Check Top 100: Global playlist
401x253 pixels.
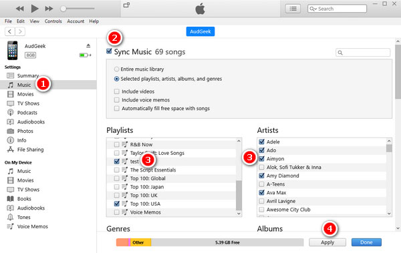click(x=116, y=178)
